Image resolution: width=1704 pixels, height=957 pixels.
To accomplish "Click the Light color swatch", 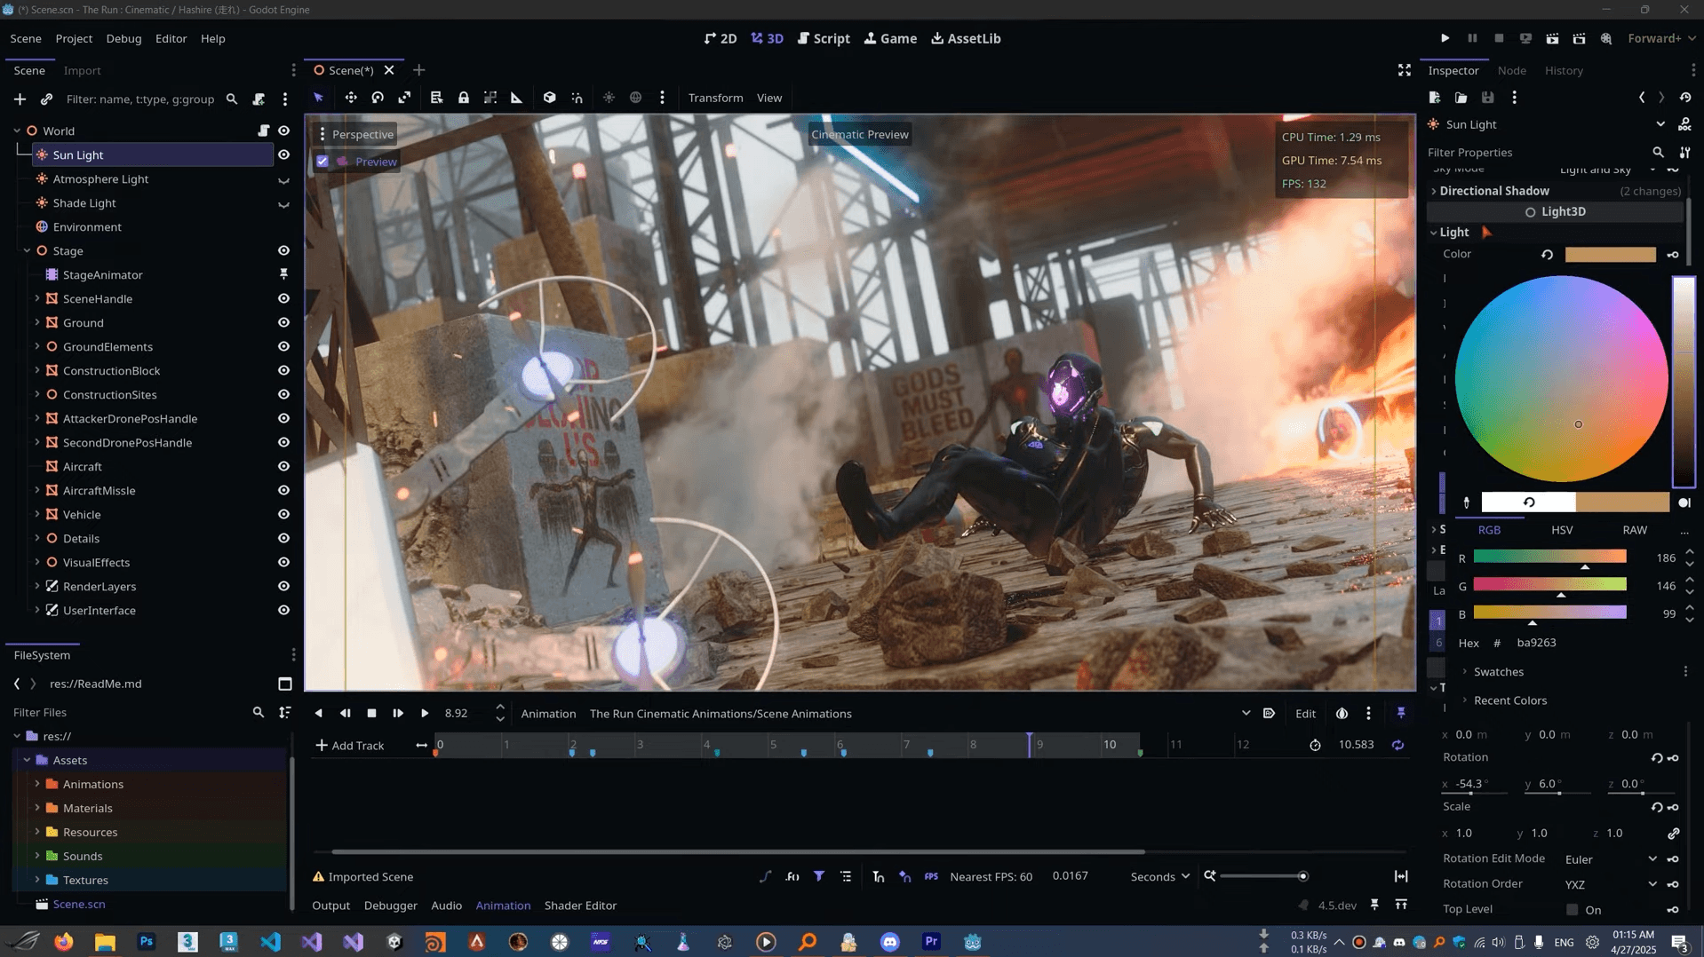I will coord(1609,254).
